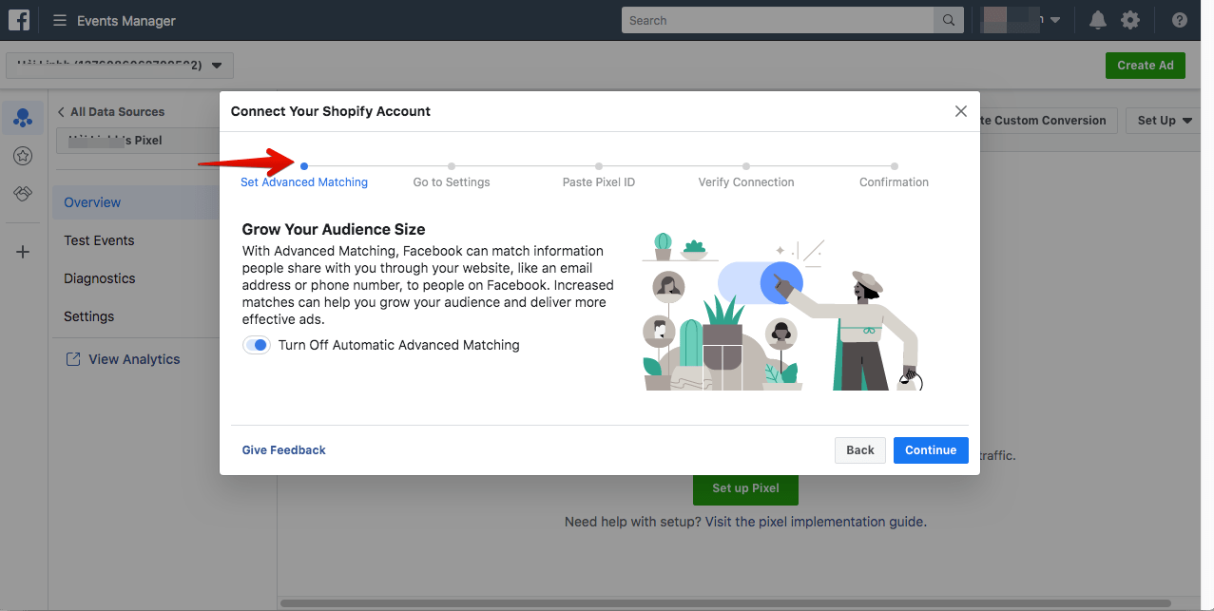Click the Continue button

[931, 450]
